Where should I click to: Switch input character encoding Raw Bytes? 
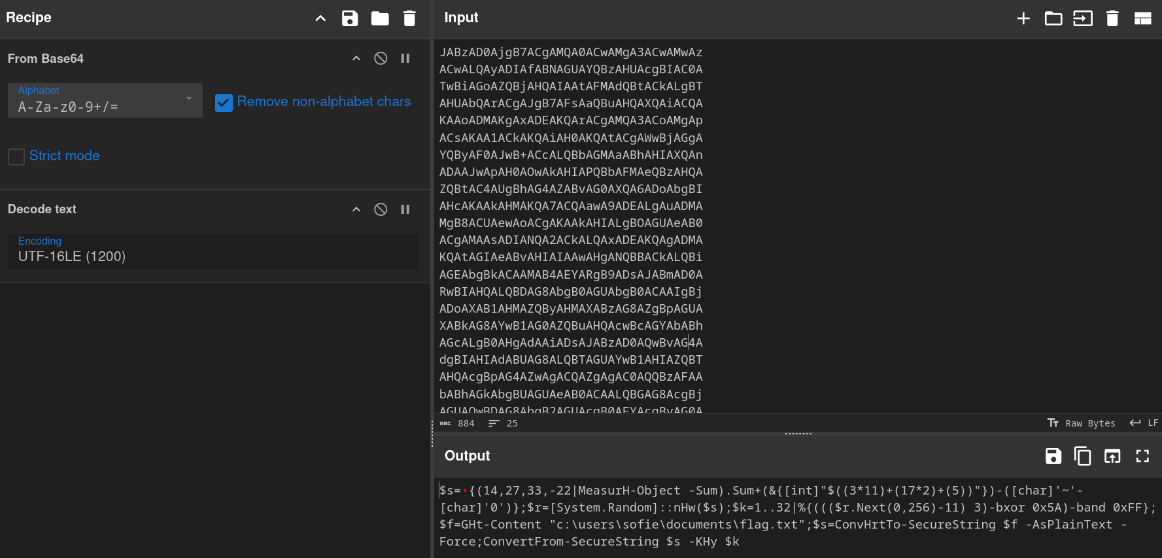(x=1082, y=423)
